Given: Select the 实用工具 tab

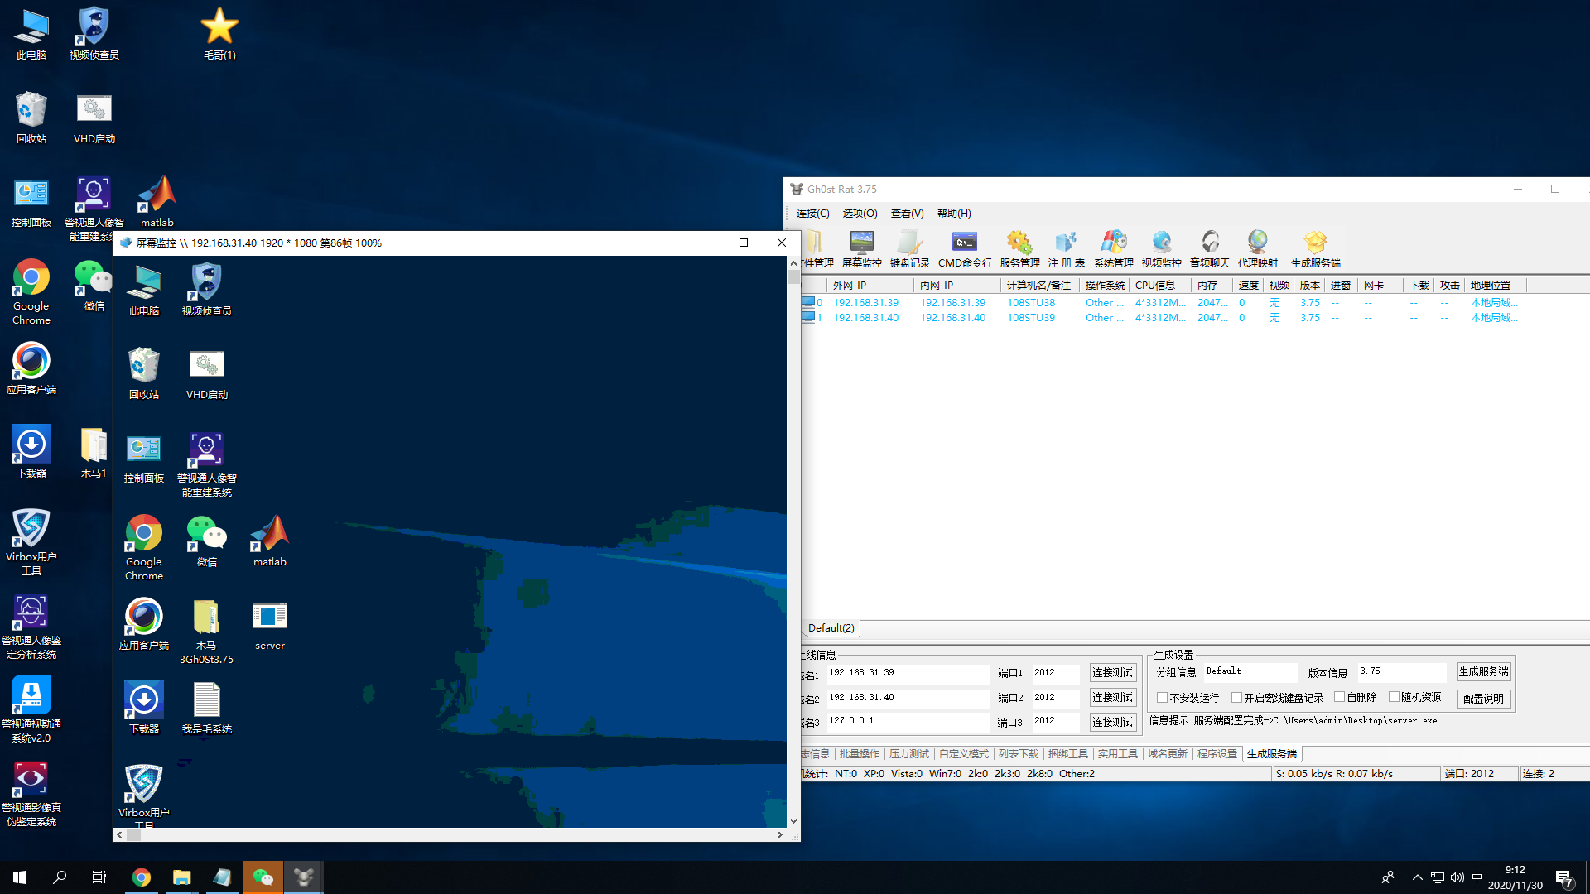Looking at the screenshot, I should 1117,754.
